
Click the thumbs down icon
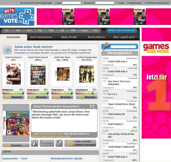(59, 143)
